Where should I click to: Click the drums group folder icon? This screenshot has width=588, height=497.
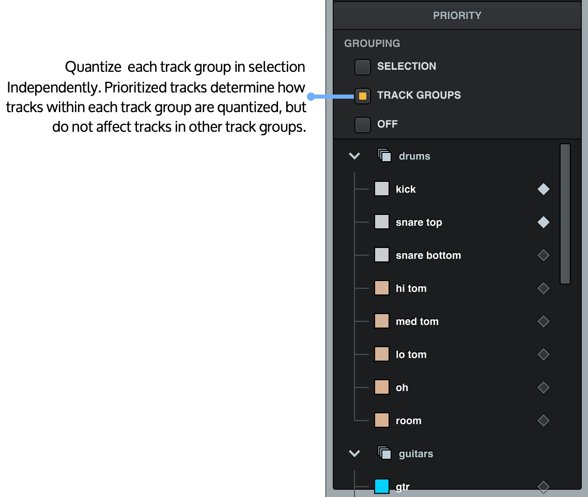[x=384, y=156]
